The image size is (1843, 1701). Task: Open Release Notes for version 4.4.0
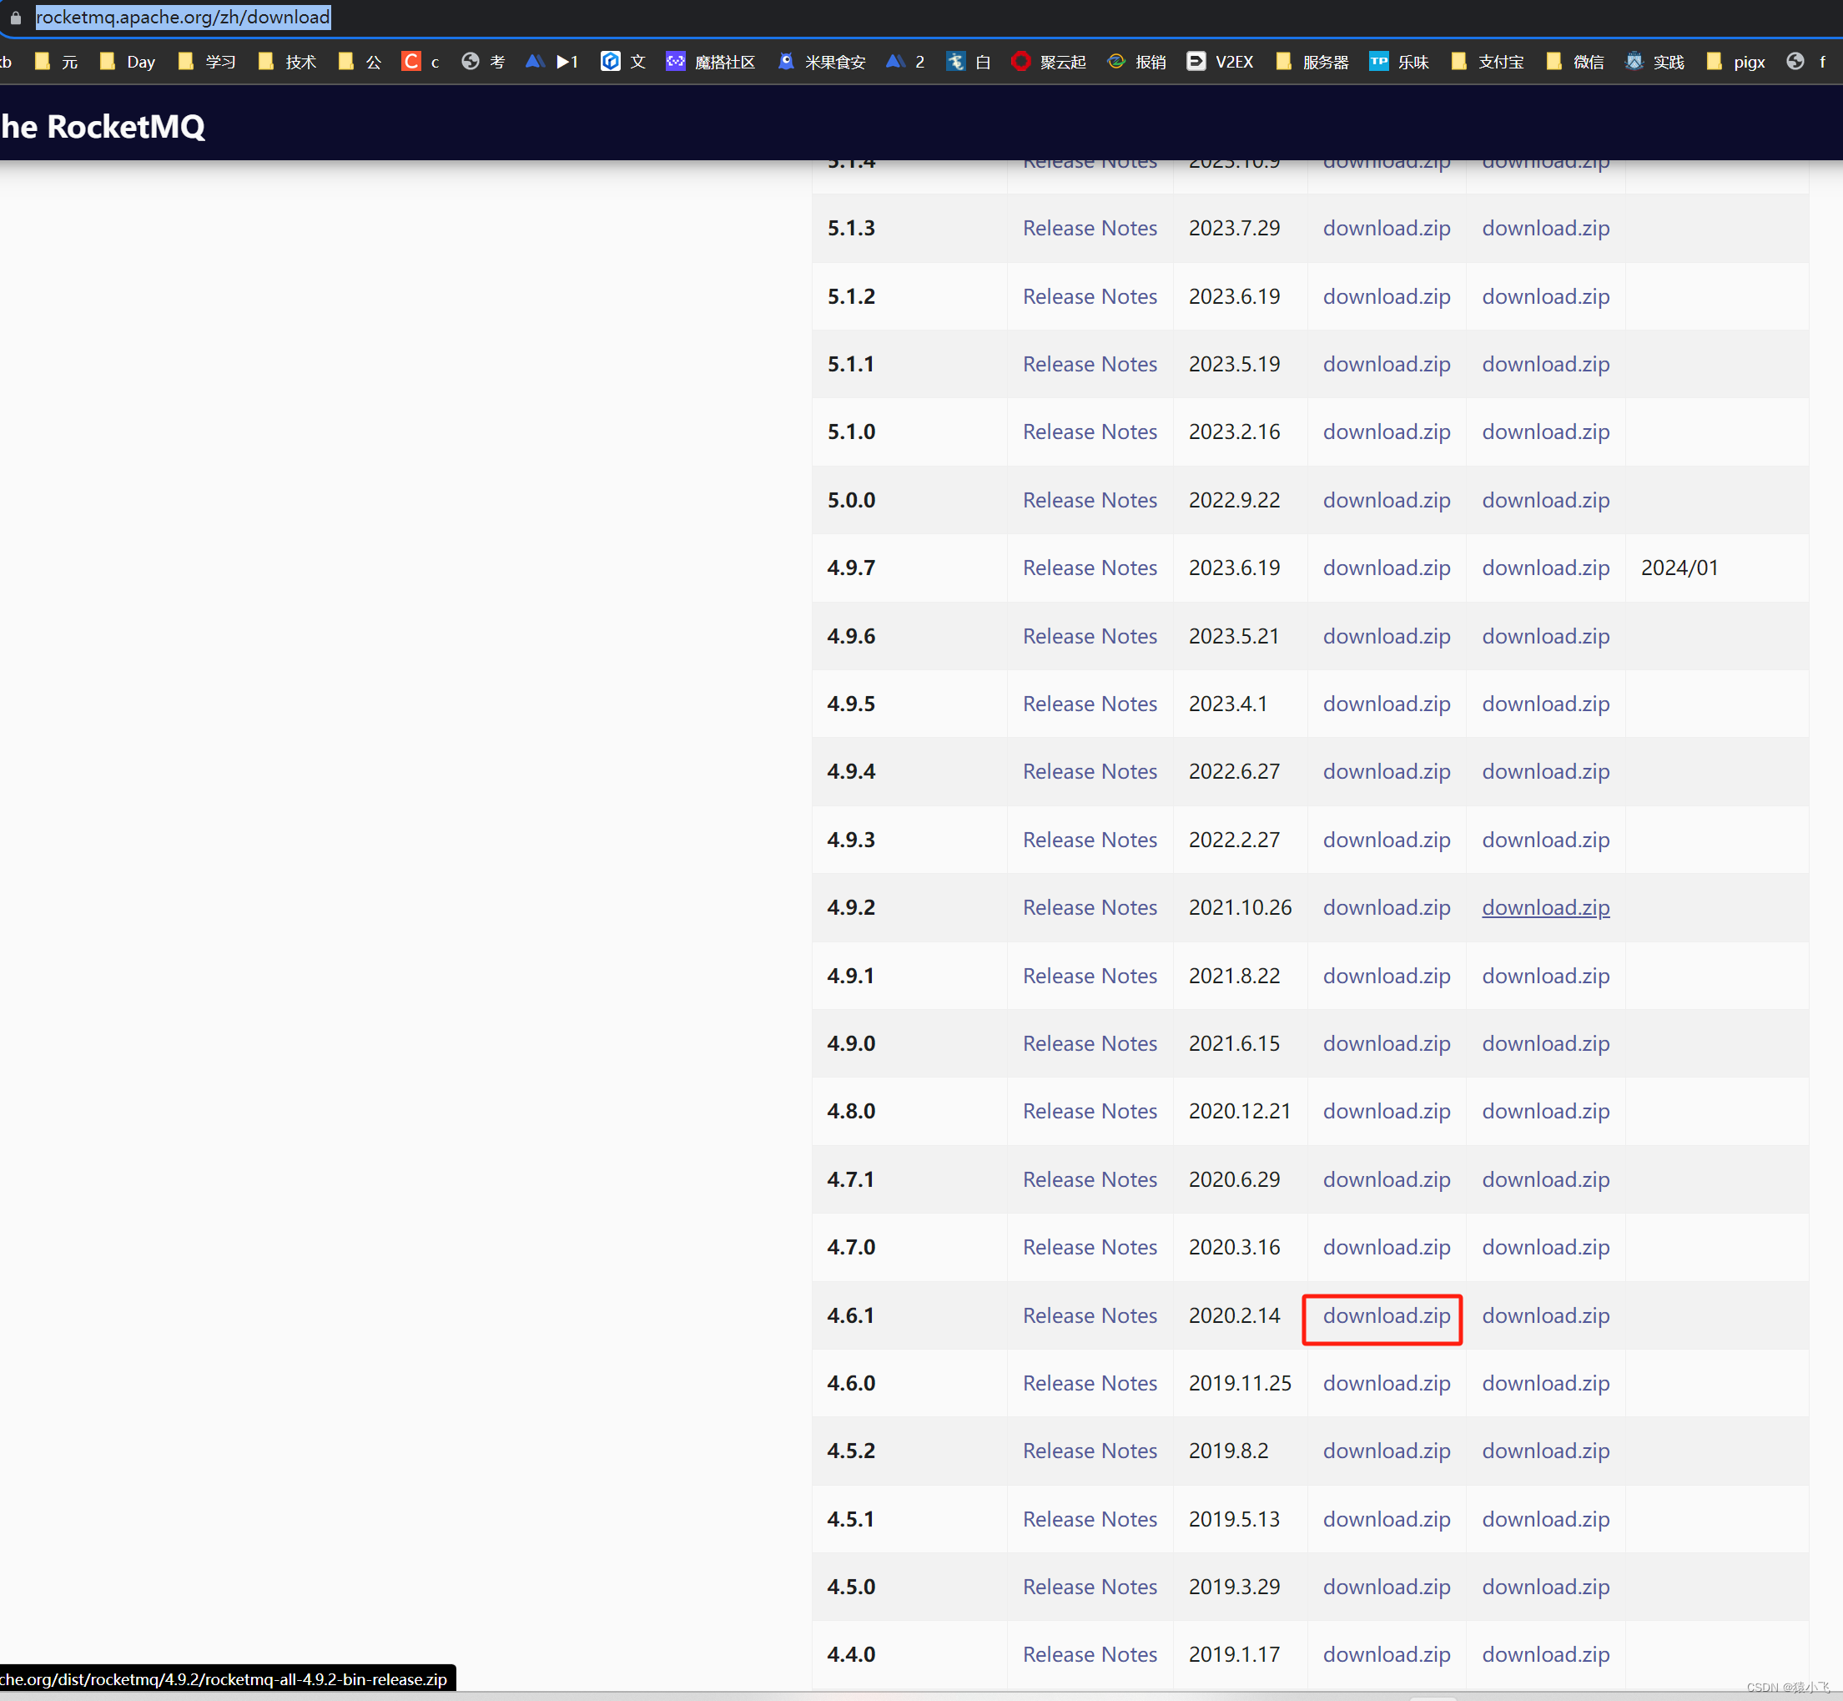click(1090, 1654)
